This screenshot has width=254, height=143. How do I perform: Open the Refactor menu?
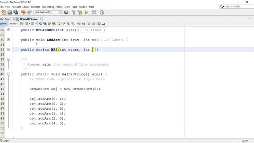(x=35, y=7)
